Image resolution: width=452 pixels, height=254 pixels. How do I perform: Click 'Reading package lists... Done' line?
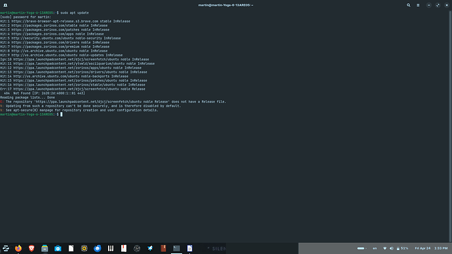(28, 98)
